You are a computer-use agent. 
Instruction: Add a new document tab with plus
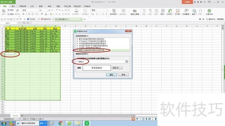tap(85, 19)
